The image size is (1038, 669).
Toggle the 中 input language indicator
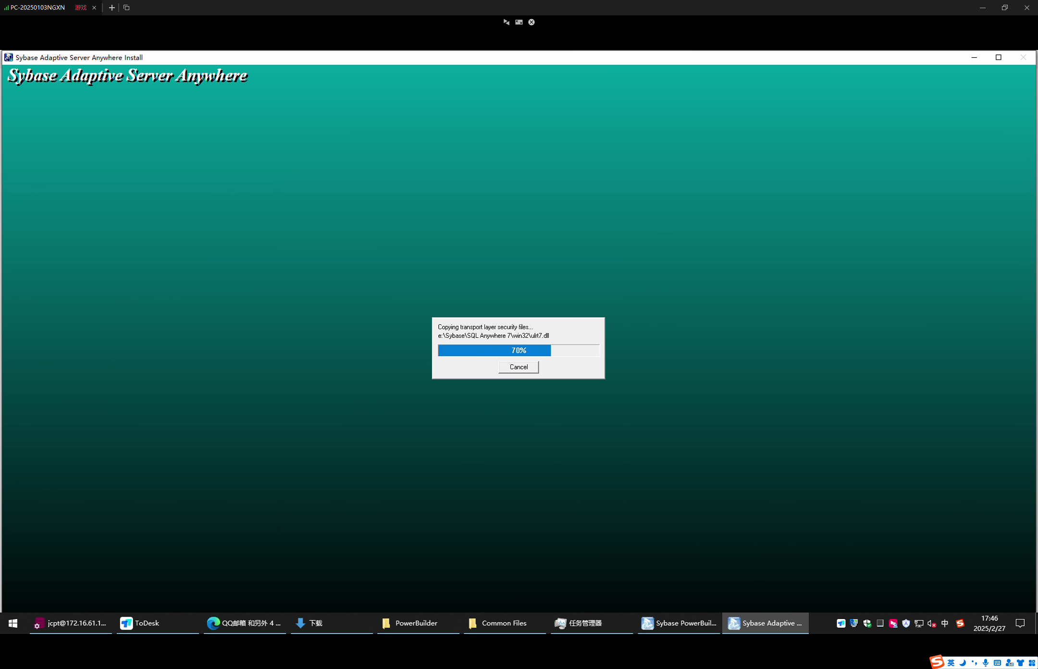(945, 623)
